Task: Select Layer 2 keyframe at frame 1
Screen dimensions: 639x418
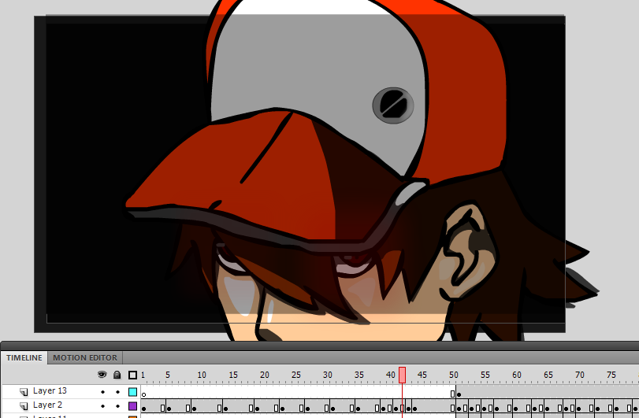Action: 144,409
